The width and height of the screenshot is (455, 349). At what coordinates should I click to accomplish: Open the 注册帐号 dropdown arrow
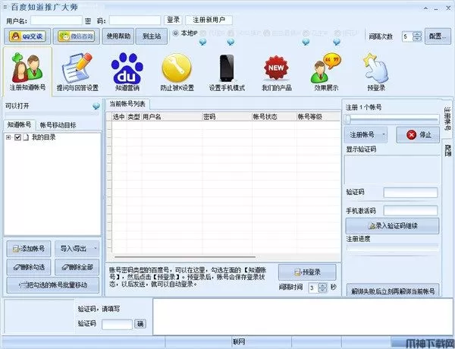tap(384, 134)
